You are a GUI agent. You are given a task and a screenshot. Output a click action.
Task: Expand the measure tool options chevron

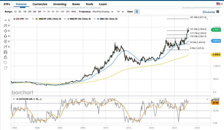pos(9,47)
